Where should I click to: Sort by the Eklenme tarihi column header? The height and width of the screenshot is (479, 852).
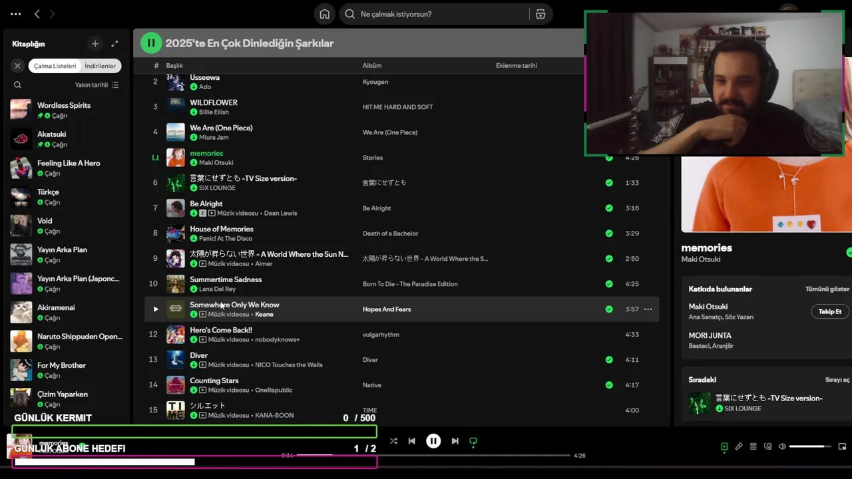tap(517, 66)
